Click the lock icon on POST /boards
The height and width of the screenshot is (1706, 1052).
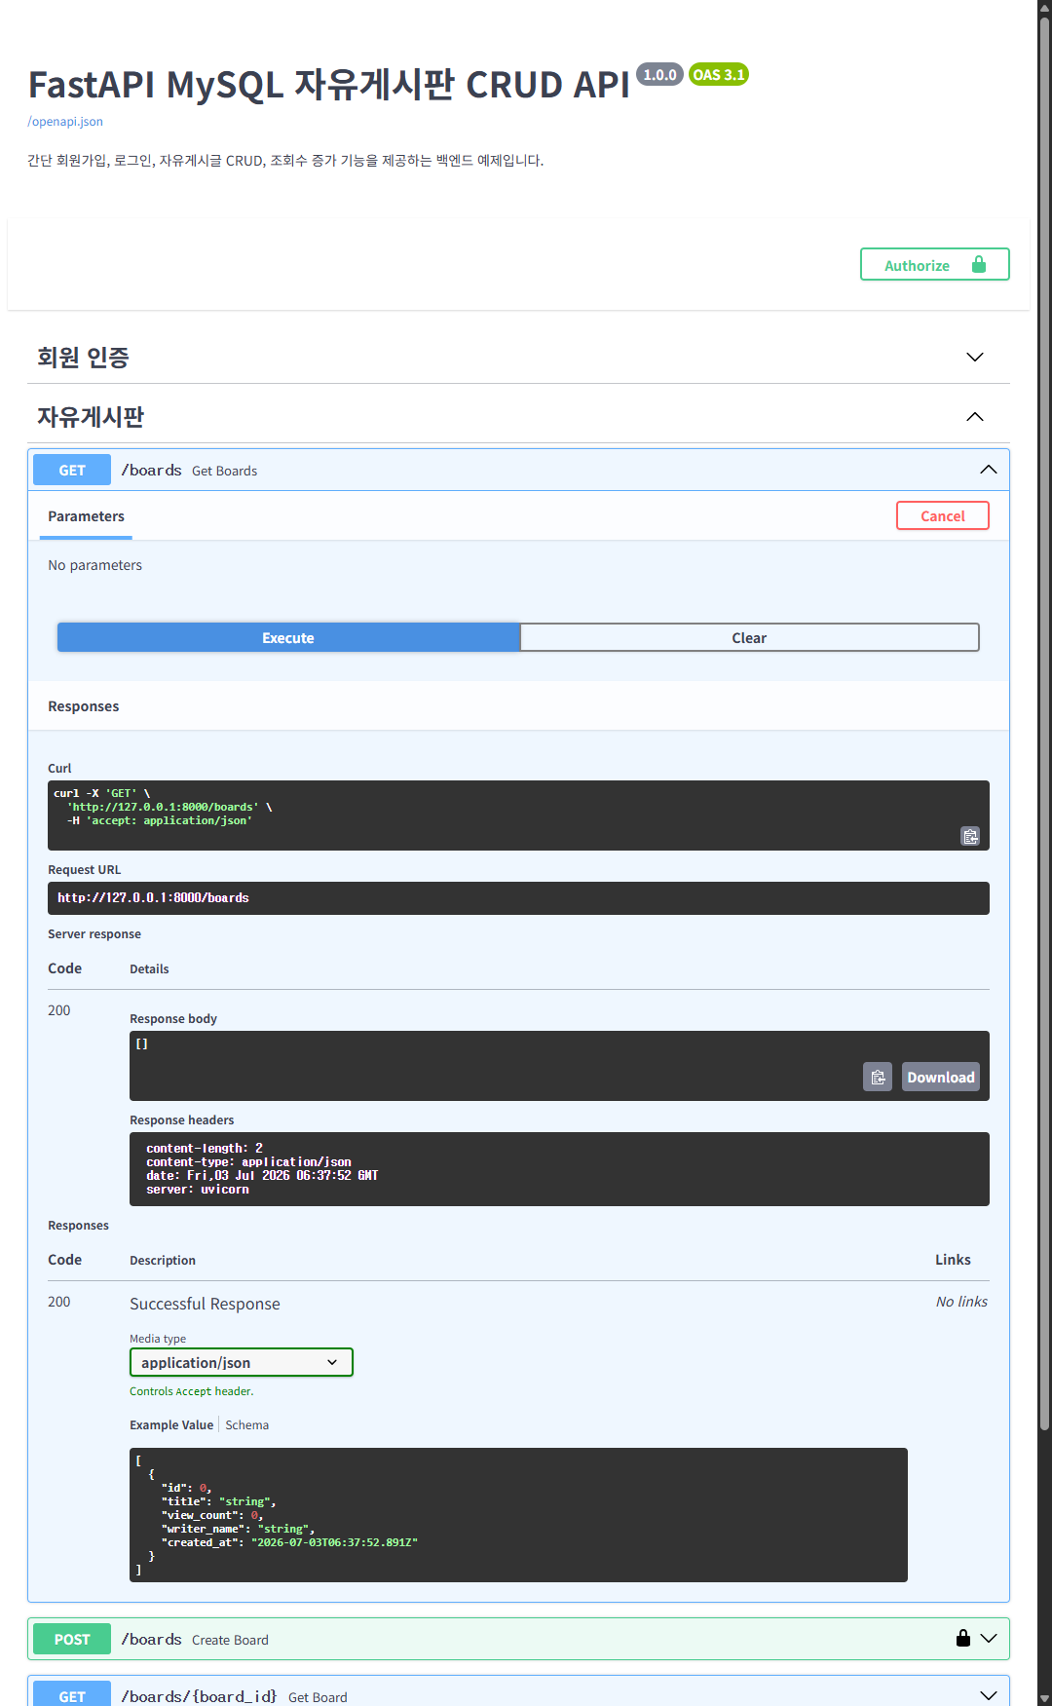963,1638
